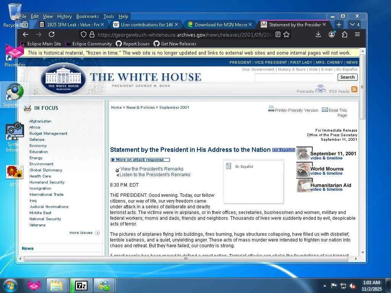
Task: Select the Recycle Bin desktop icon
Action: 15,15
